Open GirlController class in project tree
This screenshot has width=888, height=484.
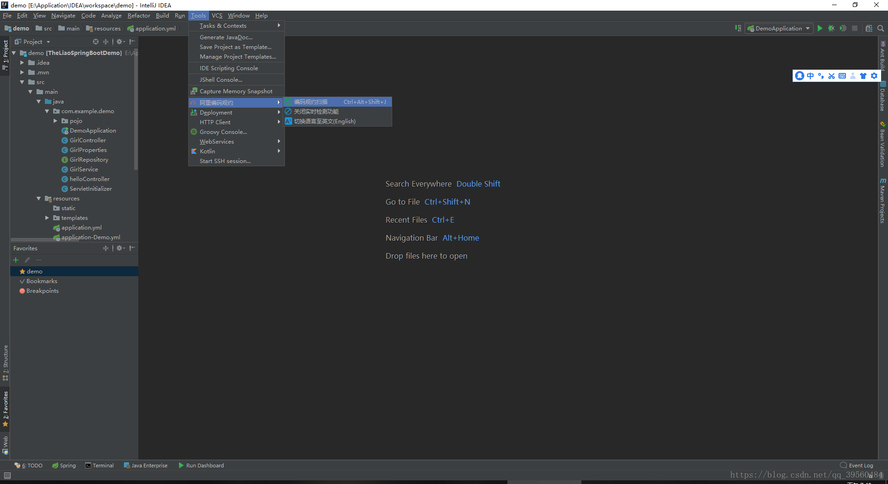coord(88,140)
